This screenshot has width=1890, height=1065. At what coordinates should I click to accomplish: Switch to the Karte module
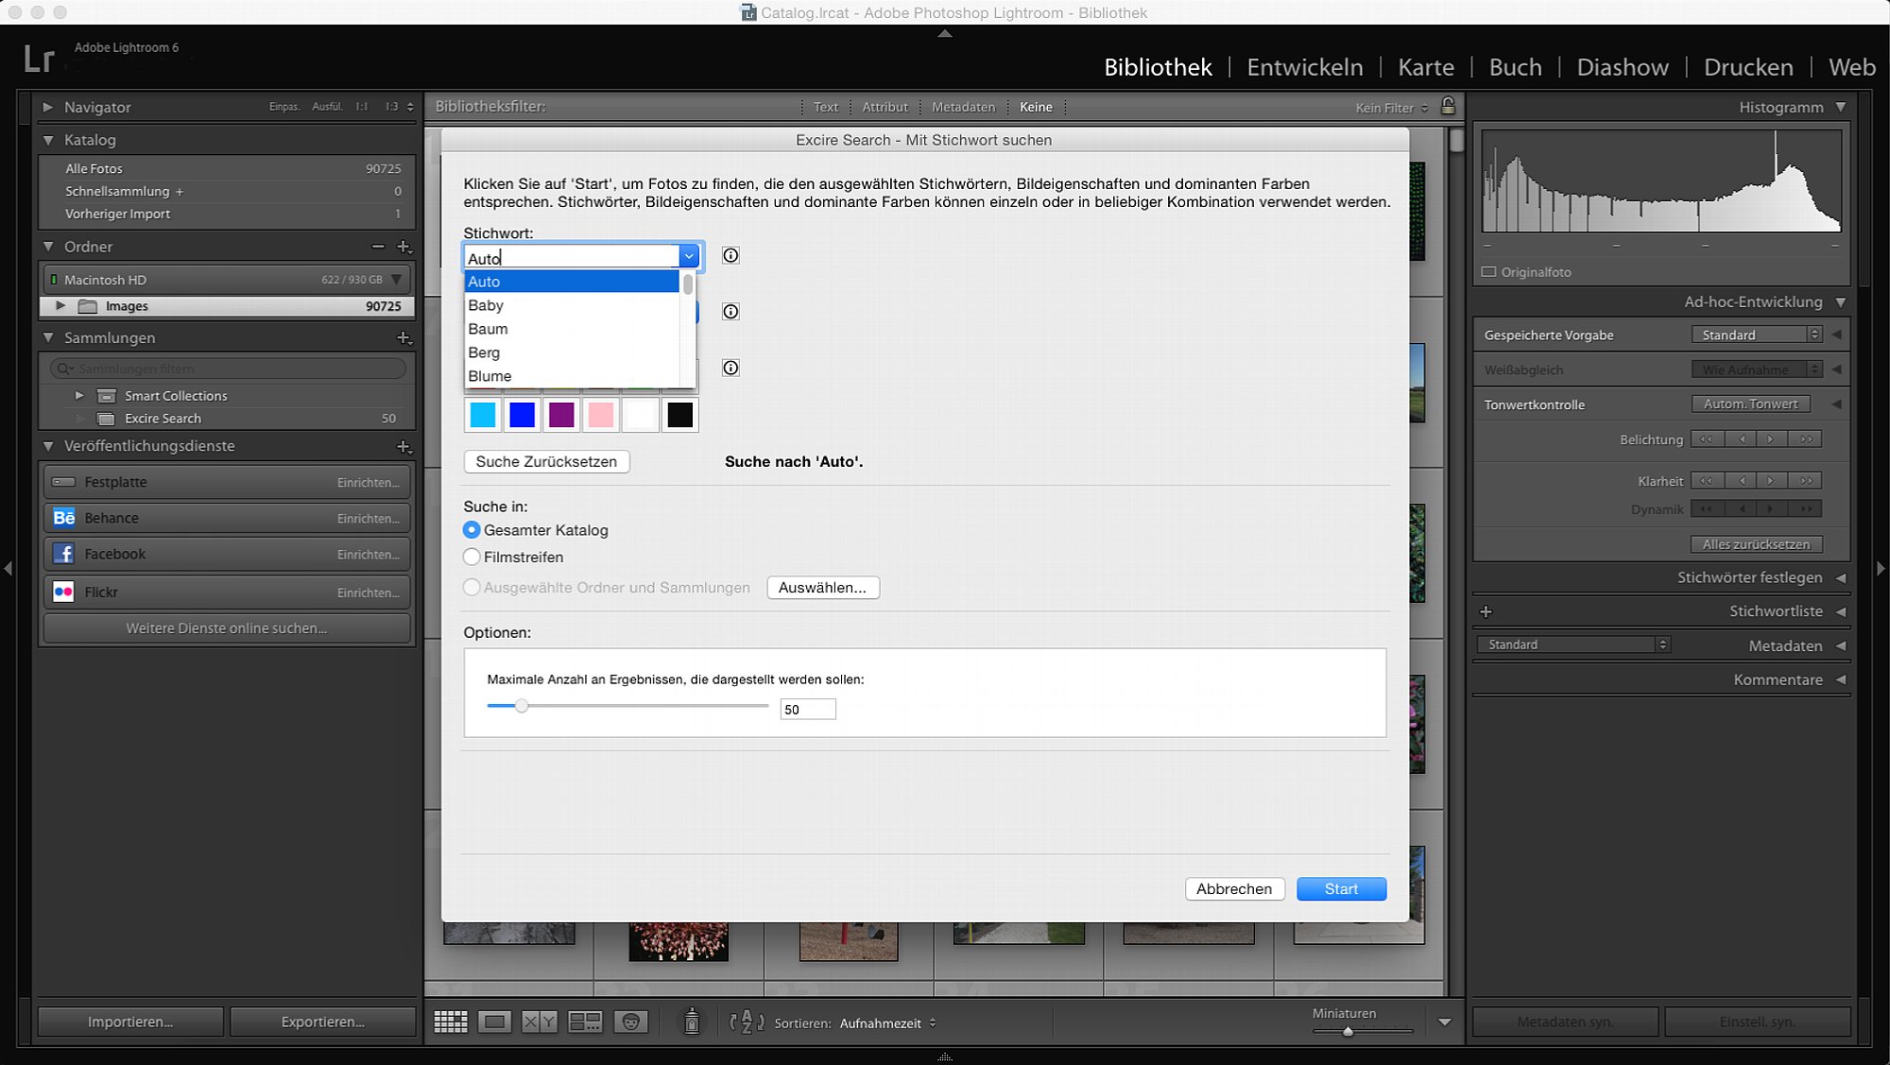click(1426, 67)
